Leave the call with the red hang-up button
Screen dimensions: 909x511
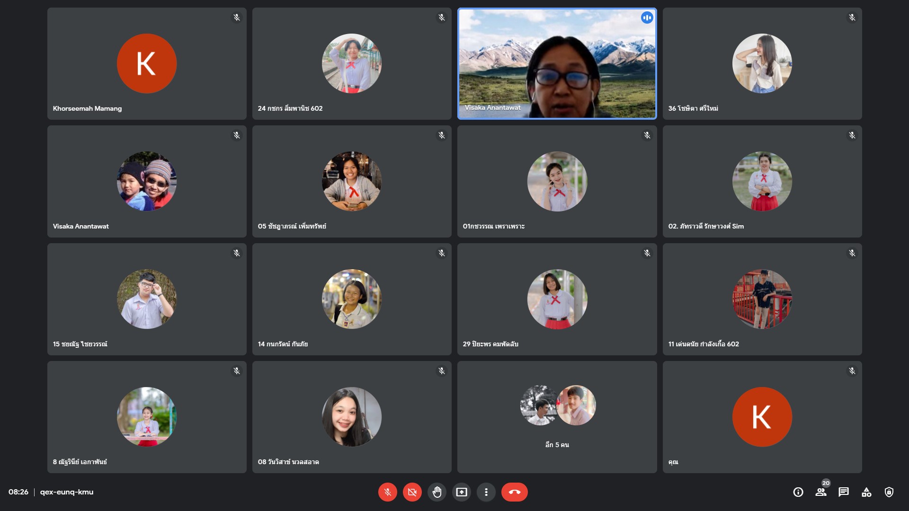pos(514,492)
